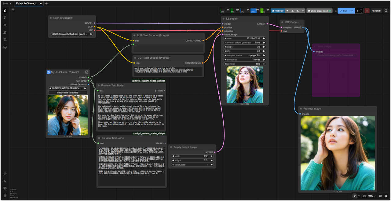Click the fit view icon
This screenshot has height=201, width=391.
click(364, 196)
